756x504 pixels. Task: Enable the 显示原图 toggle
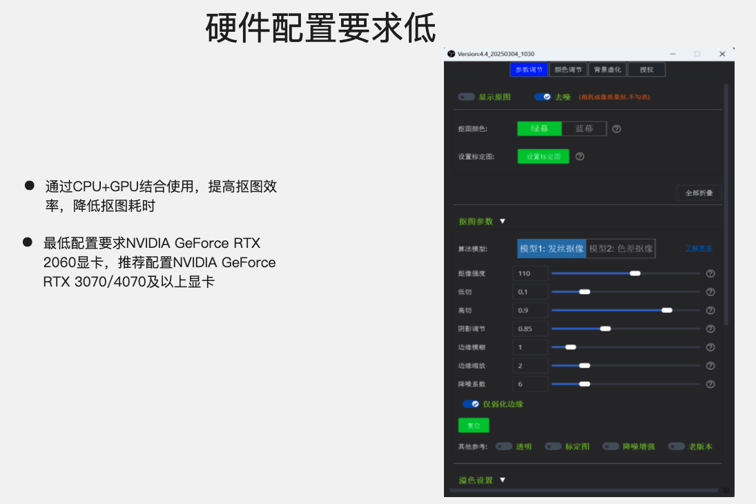[467, 97]
